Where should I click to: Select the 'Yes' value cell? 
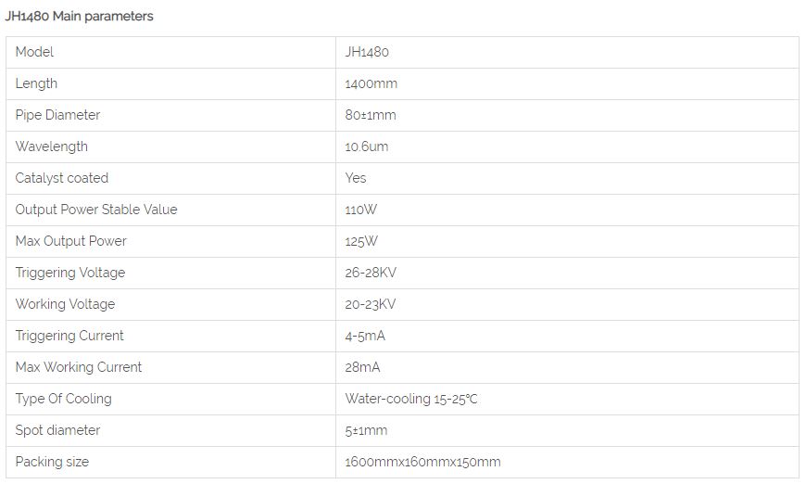tap(356, 178)
